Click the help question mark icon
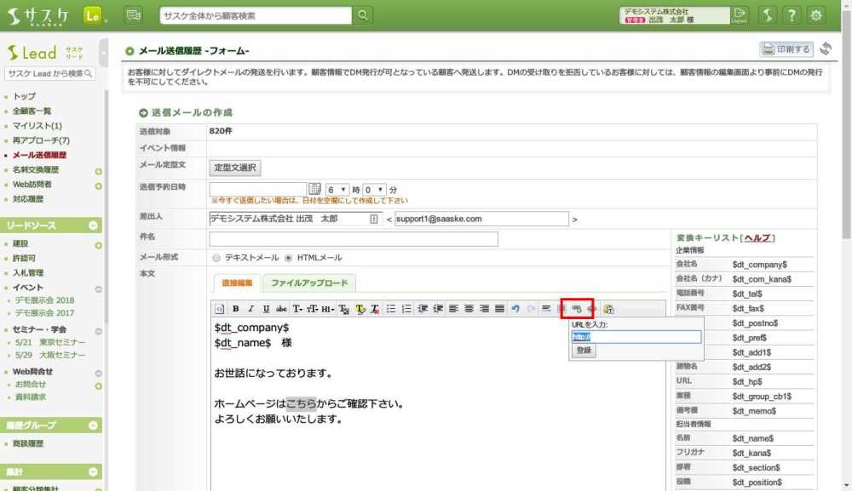The width and height of the screenshot is (852, 491). [792, 15]
